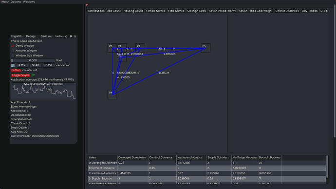
Task: Open the clear color swatch picker
Action: [x=13, y=65]
